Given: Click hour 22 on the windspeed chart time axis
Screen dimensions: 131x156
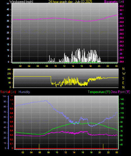Looking at the screenshot, I should pos(108,66).
